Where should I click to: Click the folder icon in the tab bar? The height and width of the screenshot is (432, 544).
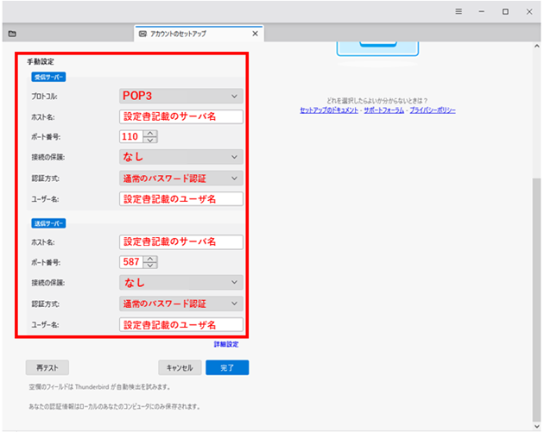tap(11, 34)
